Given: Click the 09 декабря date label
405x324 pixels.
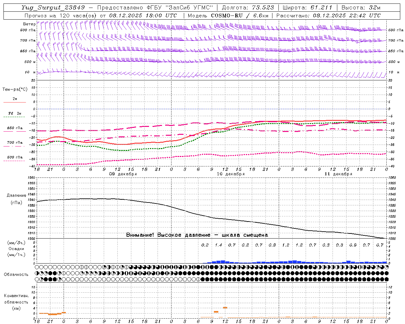Looking at the screenshot, I should (123, 174).
